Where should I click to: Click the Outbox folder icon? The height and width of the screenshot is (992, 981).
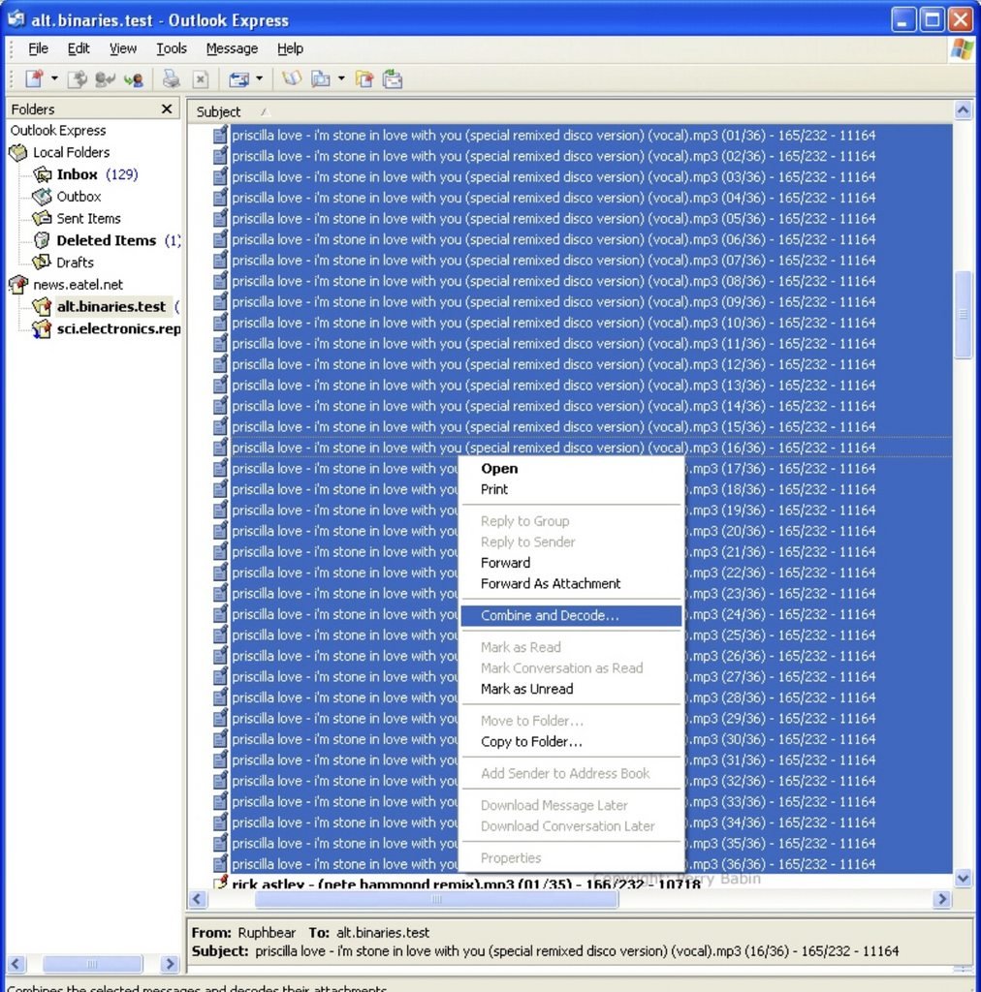[43, 197]
